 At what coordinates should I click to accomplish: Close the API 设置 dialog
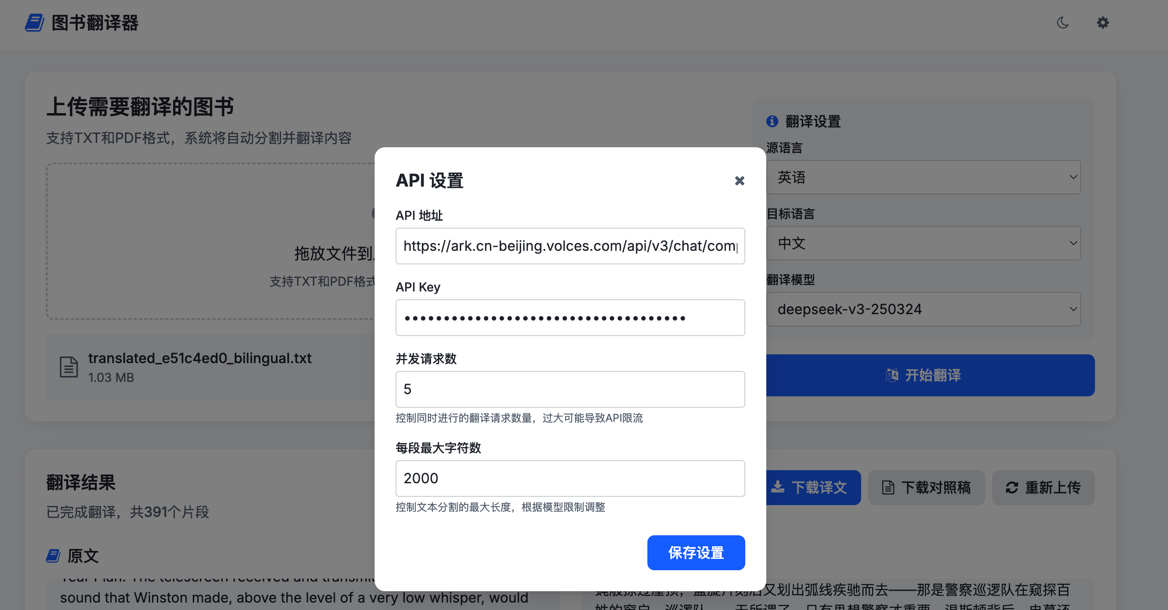click(x=740, y=181)
